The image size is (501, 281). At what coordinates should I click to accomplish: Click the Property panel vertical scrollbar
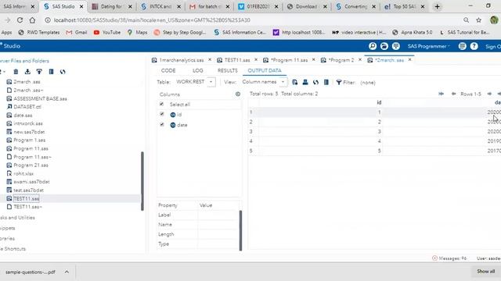[x=240, y=230]
